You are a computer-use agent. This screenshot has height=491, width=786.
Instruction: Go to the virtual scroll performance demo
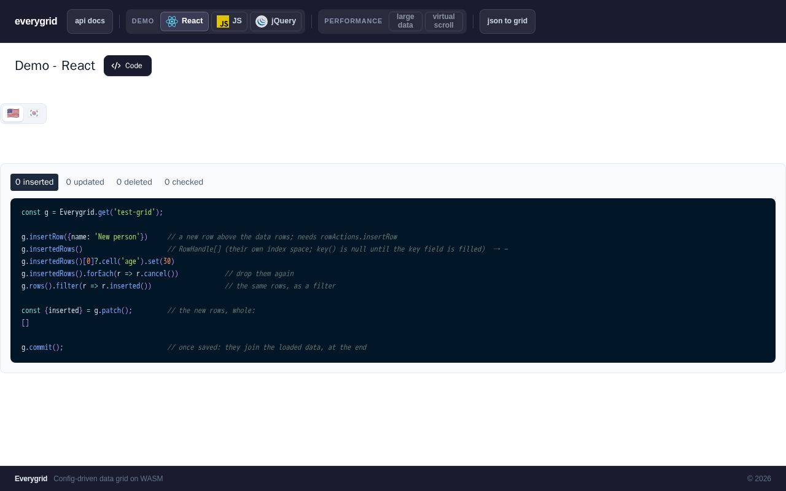pyautogui.click(x=443, y=21)
